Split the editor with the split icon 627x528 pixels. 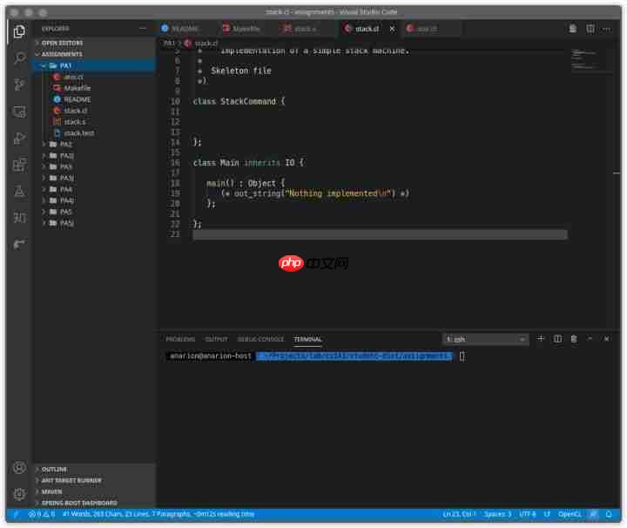click(x=590, y=29)
